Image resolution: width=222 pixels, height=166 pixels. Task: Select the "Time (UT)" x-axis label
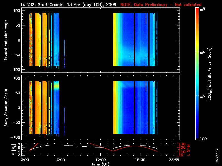[x=101, y=164]
